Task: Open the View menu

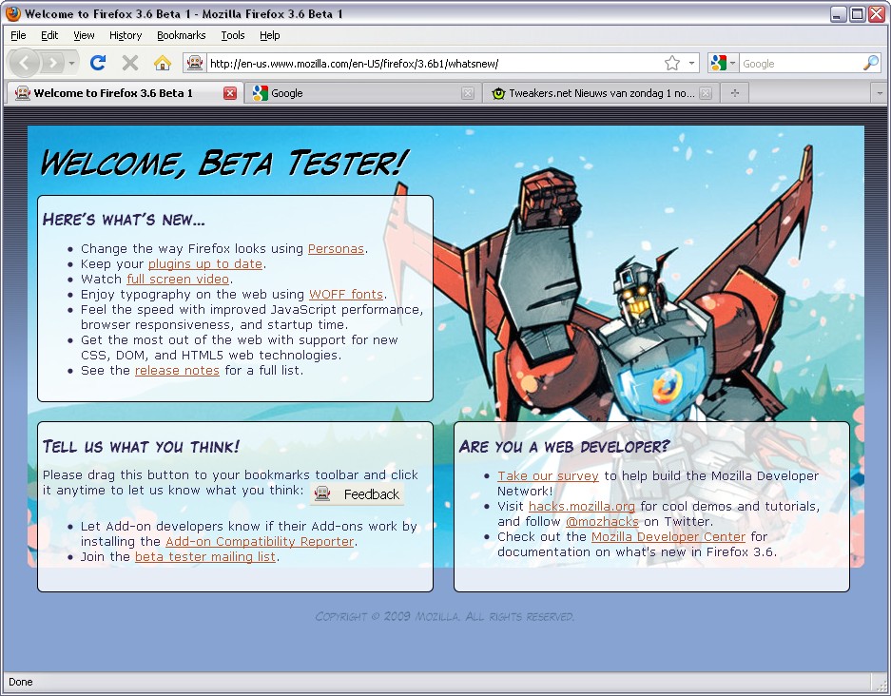Action: point(84,35)
